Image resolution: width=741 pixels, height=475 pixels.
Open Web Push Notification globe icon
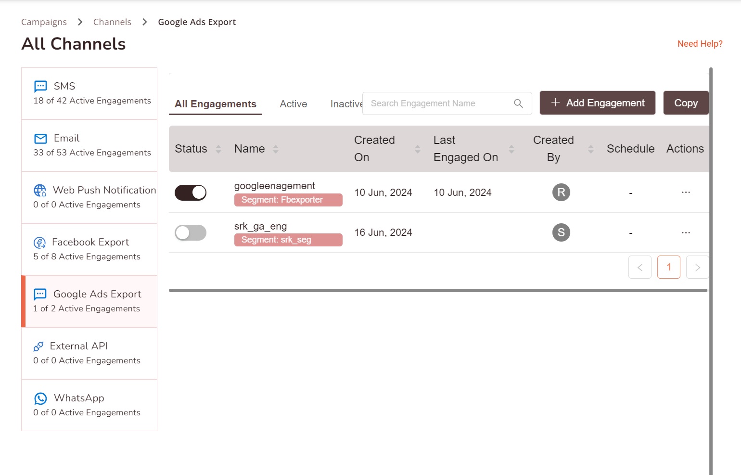[40, 191]
